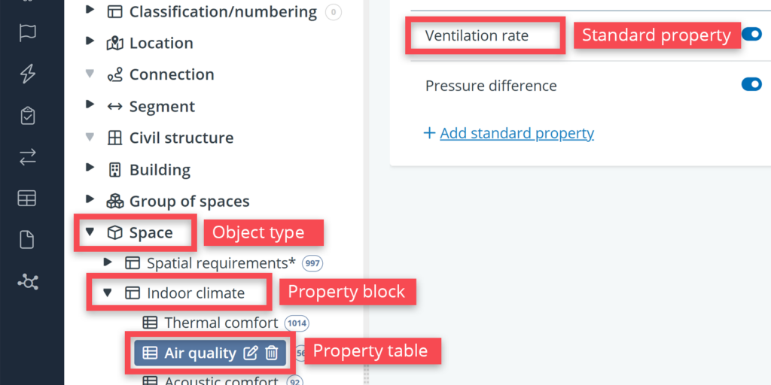The width and height of the screenshot is (771, 385).
Task: Select the Group of spaces item
Action: pyautogui.click(x=189, y=202)
